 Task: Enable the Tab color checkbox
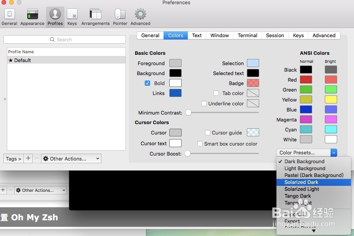tap(216, 93)
